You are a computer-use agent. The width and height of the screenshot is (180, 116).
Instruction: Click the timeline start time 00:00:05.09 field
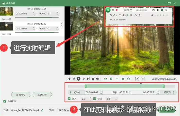click(x=94, y=92)
